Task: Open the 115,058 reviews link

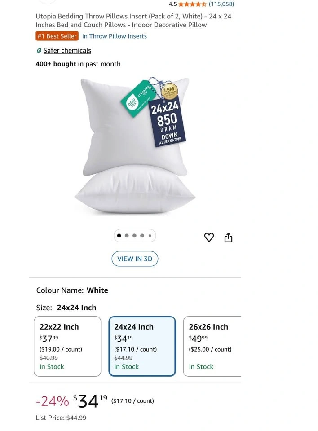Action: coord(221,4)
